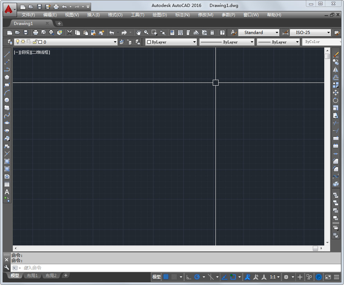344x285 pixels.
Task: Select the Circle drawing tool
Action: [x=7, y=100]
